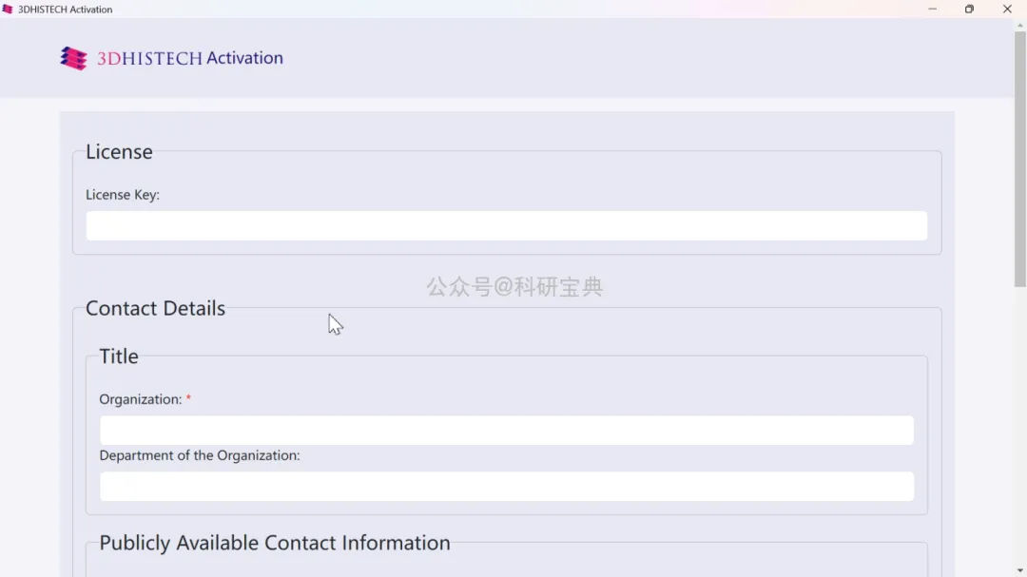
Task: Click into the Organization input box
Action: coord(506,431)
